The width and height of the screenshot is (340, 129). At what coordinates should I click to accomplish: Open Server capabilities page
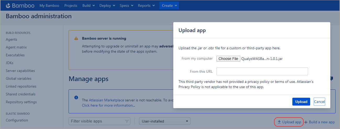(x=20, y=71)
